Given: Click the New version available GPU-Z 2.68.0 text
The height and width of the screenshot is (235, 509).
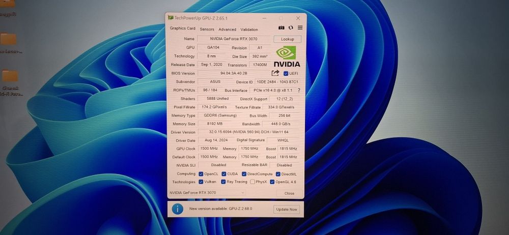Looking at the screenshot, I should [221, 209].
